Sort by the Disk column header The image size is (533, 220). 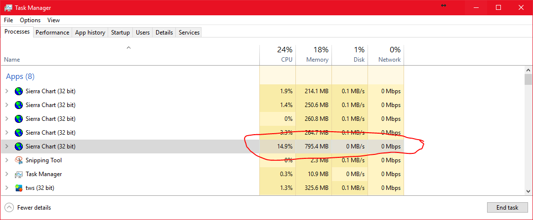tap(350, 55)
